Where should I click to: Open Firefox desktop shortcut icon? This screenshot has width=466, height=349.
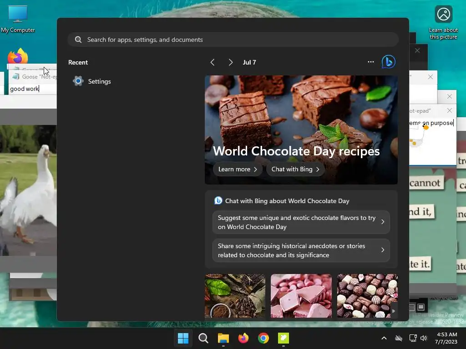tap(18, 55)
